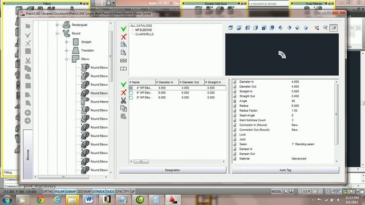Click the scissors icon beside the size table

tap(123, 100)
